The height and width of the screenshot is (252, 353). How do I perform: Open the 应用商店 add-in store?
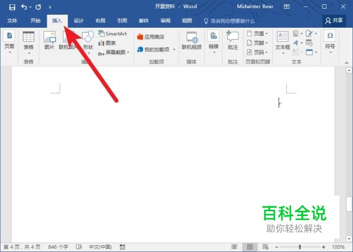151,37
